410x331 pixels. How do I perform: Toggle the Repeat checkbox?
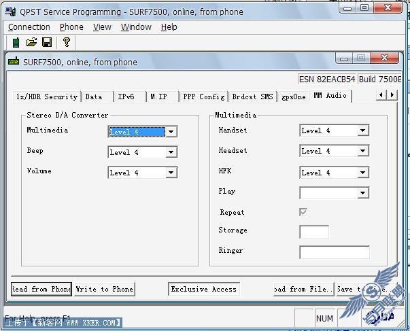(x=303, y=212)
